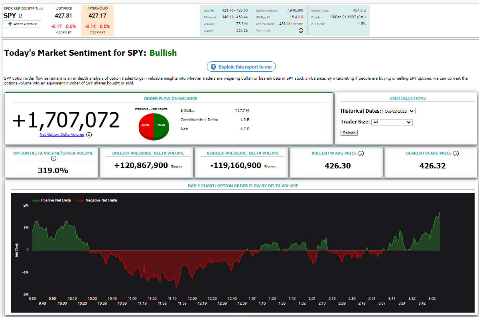Click the Bearish W Avg Price info icon
479x317 pixels.
pos(456,153)
